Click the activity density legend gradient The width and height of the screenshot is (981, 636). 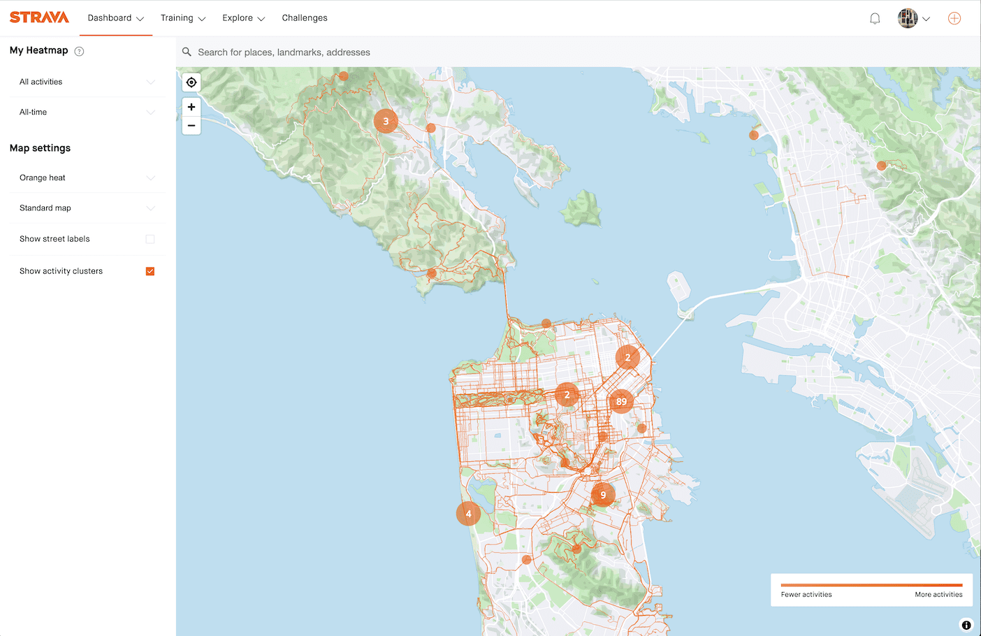point(871,587)
